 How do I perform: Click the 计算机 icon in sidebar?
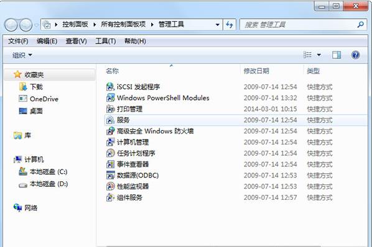(x=17, y=159)
